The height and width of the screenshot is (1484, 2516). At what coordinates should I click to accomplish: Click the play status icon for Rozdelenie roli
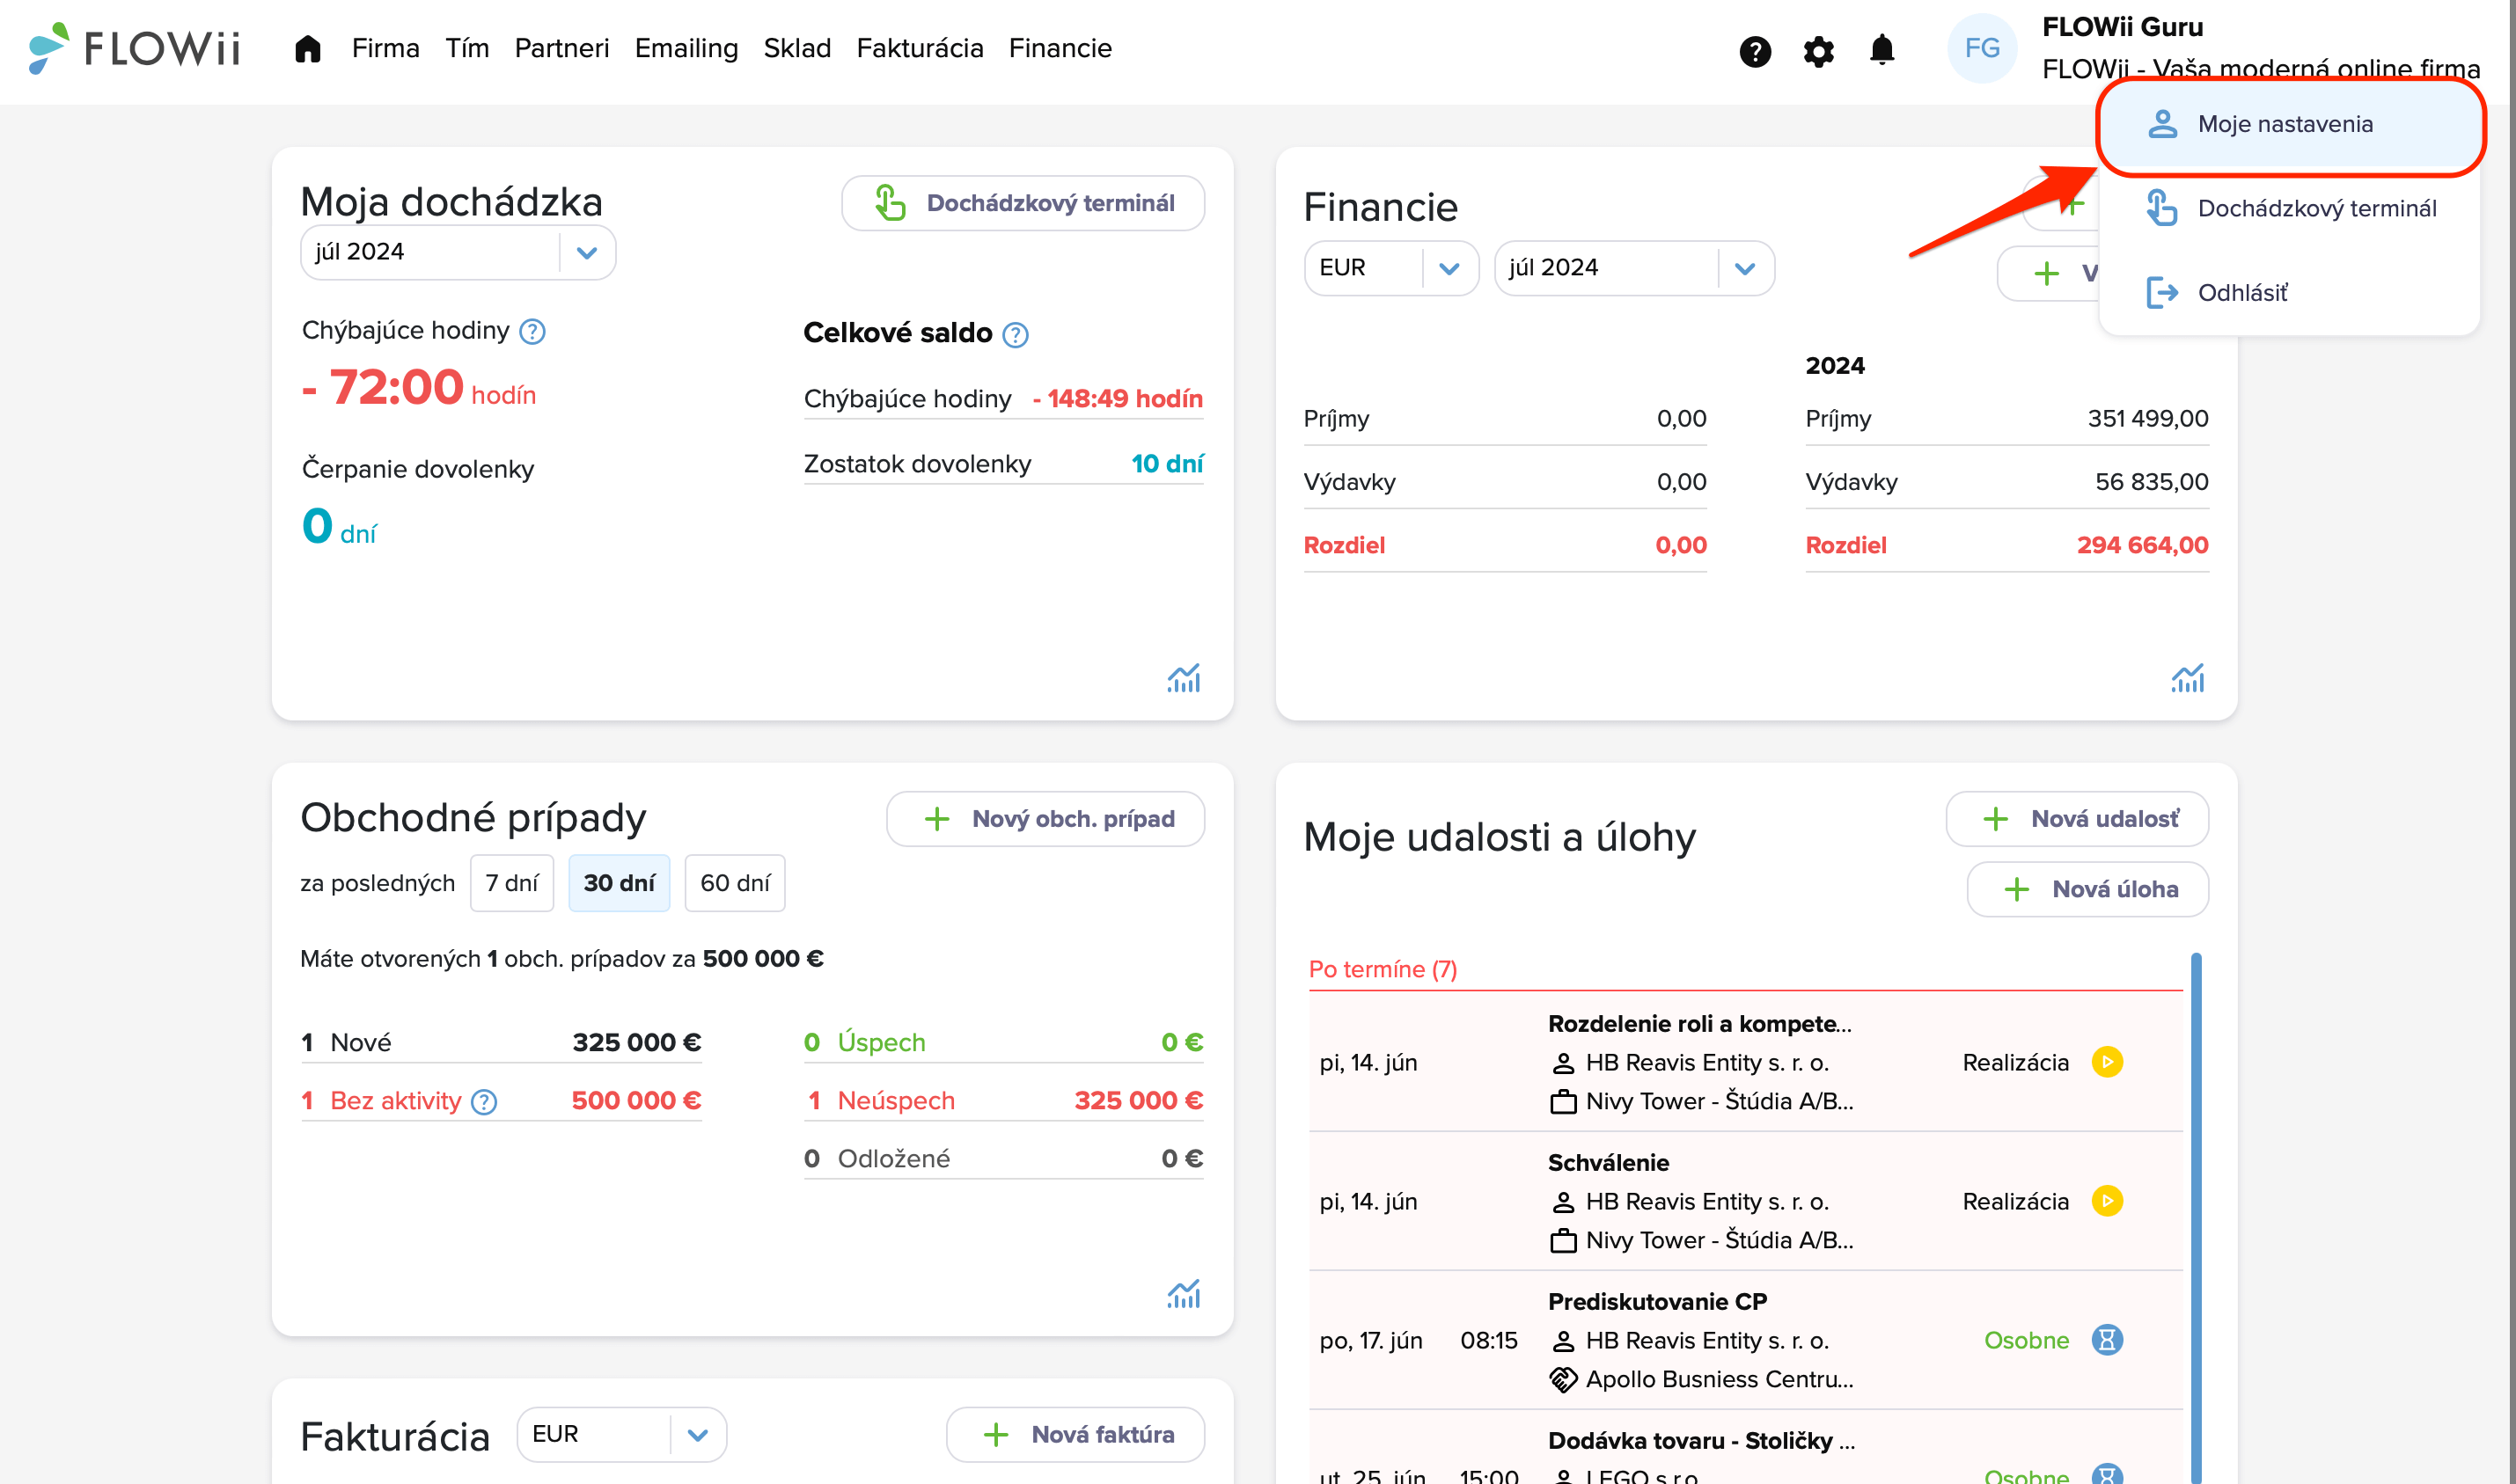pos(2107,1061)
